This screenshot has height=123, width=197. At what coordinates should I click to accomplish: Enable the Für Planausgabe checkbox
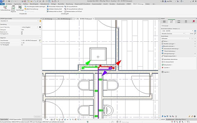22,45
